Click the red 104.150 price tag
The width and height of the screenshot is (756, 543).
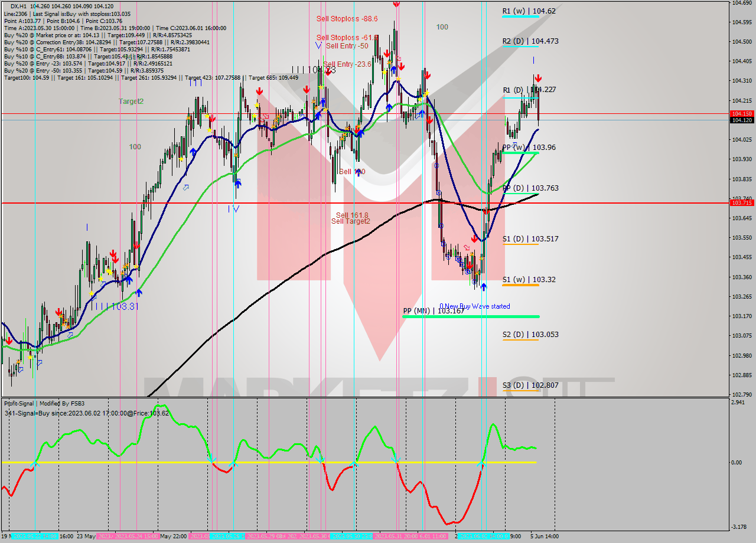pos(742,113)
